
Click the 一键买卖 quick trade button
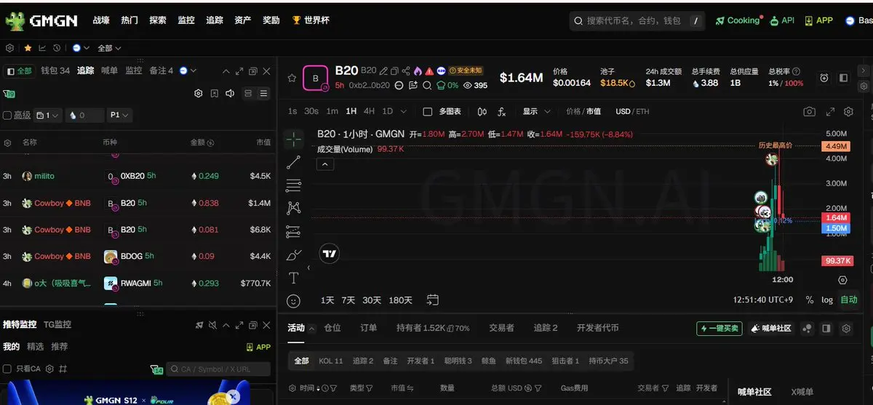coord(719,329)
